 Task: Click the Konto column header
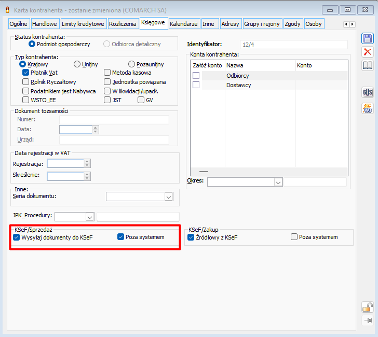tap(321, 65)
